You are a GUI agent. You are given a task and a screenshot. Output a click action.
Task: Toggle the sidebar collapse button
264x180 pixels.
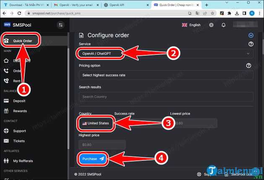(60, 25)
